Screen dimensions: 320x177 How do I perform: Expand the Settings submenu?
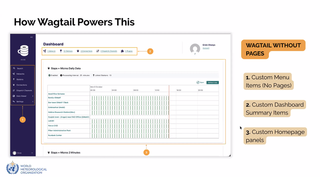[33, 102]
